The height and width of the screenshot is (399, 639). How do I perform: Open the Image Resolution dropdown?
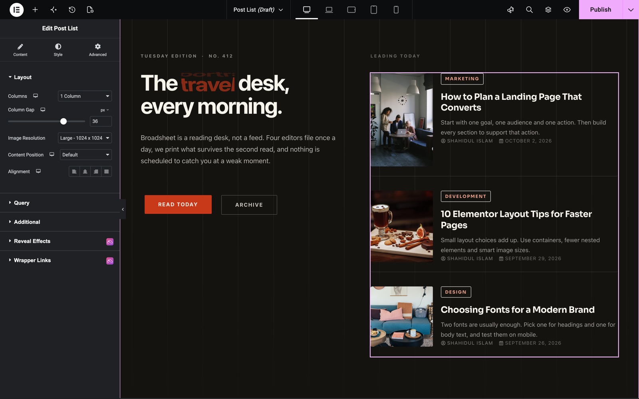click(x=85, y=138)
